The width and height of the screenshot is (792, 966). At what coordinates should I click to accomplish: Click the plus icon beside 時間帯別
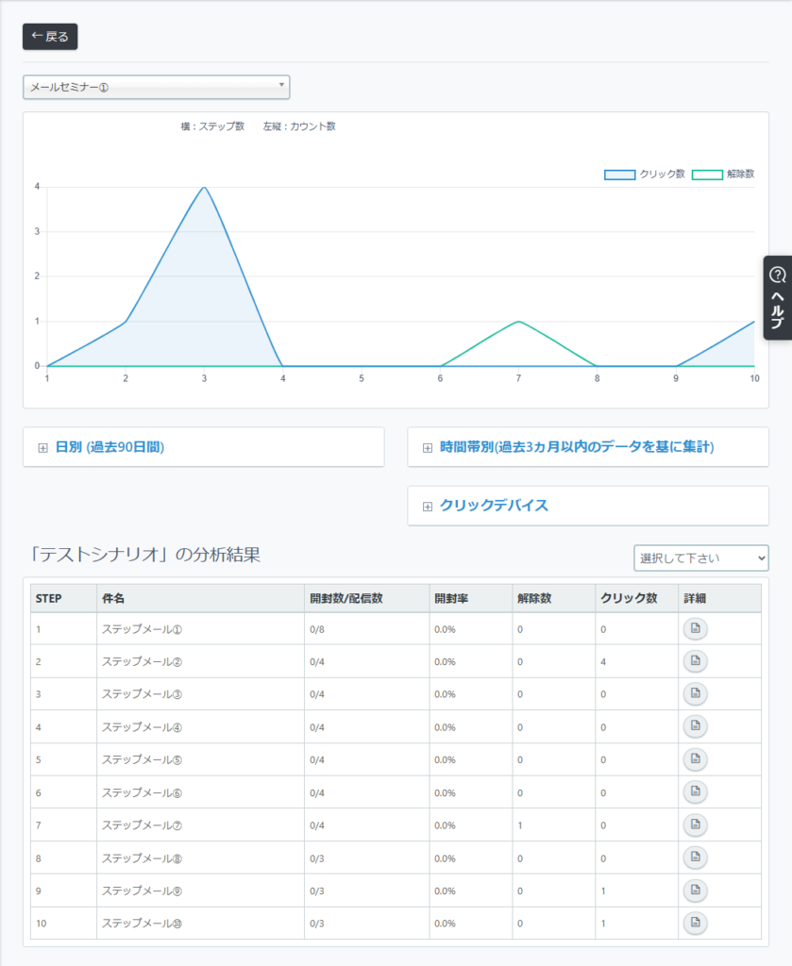tap(427, 448)
